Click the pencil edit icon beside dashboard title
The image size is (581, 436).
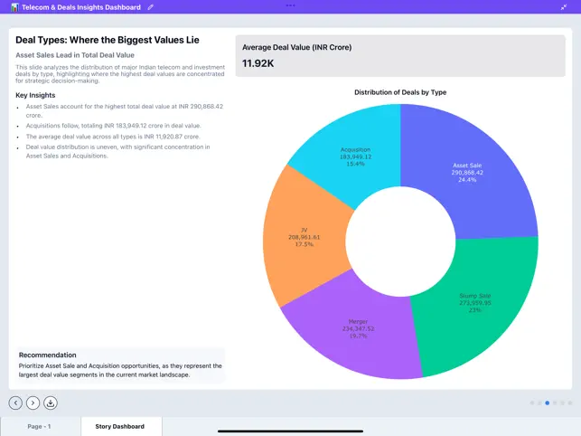(151, 7)
